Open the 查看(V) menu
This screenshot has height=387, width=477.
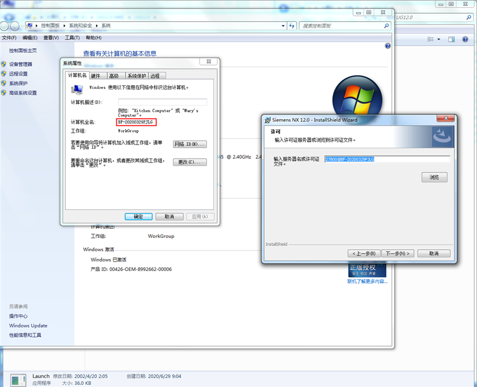(51, 38)
